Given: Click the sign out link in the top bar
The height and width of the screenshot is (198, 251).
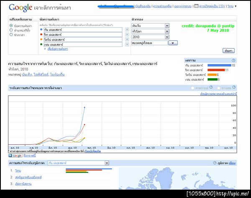Looking at the screenshot, I should [183, 6].
